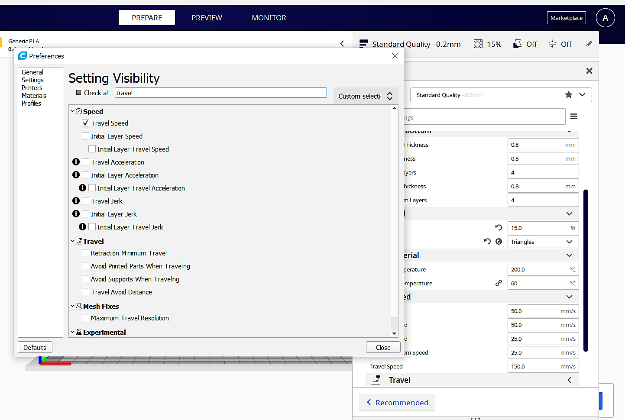Switch to the MONITOR tab
This screenshot has width=625, height=420.
click(x=269, y=18)
